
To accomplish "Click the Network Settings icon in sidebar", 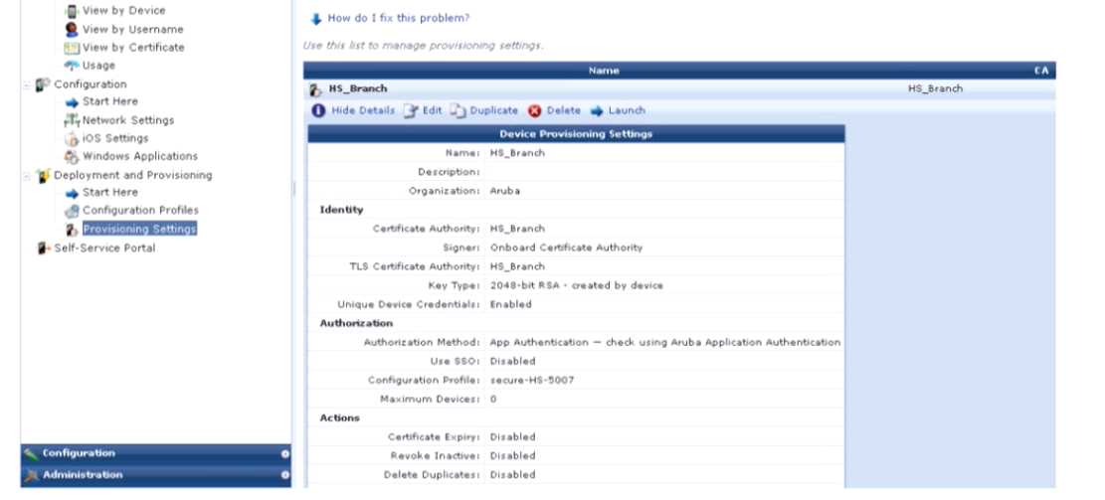I will (72, 120).
